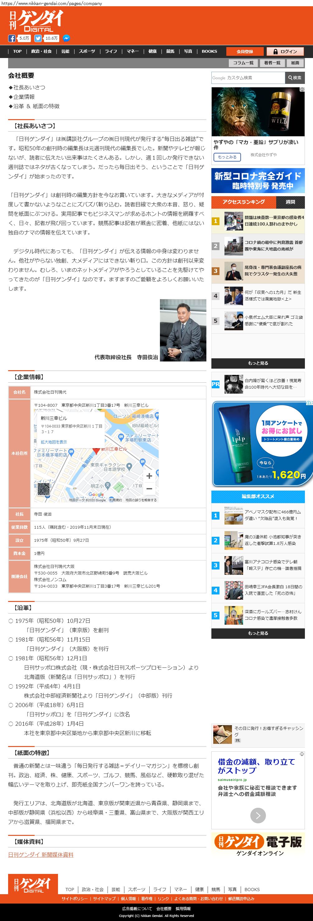Click もっと見る under access ranking
This screenshot has height=921, width=313.
tap(258, 363)
